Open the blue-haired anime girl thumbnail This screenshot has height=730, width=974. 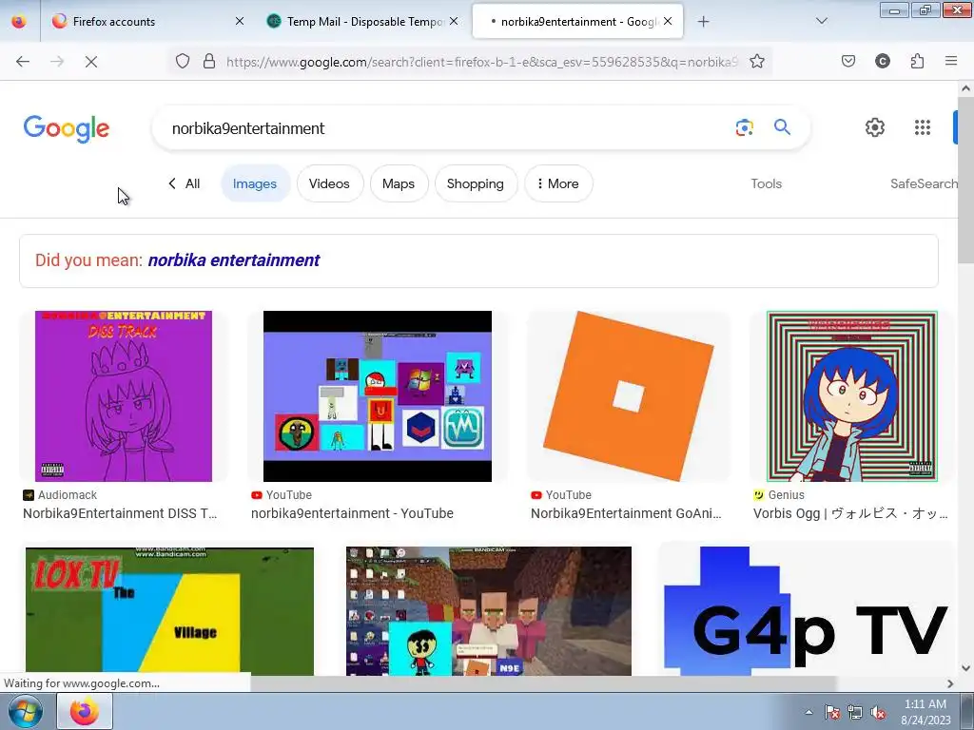tap(851, 396)
